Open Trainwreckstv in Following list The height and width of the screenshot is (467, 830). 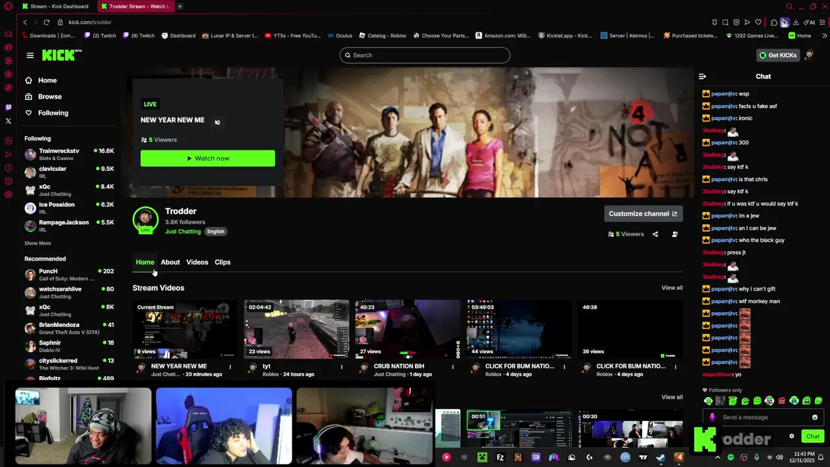pyautogui.click(x=69, y=154)
